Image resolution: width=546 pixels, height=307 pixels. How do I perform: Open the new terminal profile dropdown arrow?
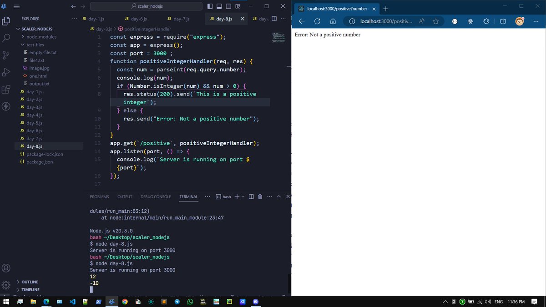click(x=243, y=196)
